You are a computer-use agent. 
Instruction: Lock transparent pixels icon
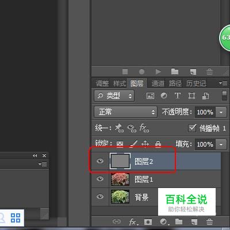[120, 144]
